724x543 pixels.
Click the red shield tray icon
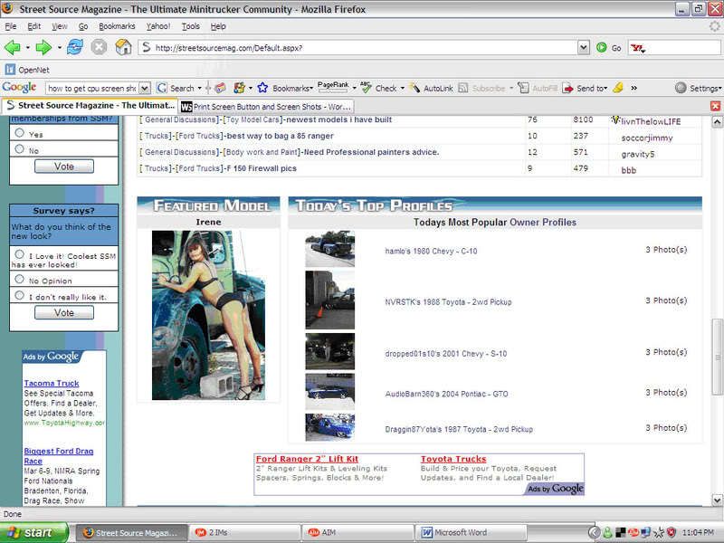672,533
